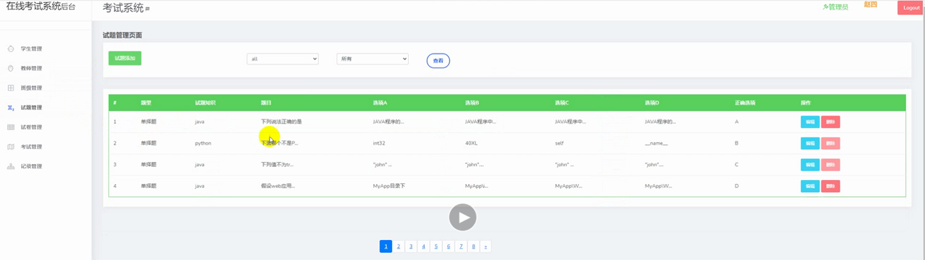Click the 学生管理 sidebar icon
The height and width of the screenshot is (260, 925).
point(11,49)
